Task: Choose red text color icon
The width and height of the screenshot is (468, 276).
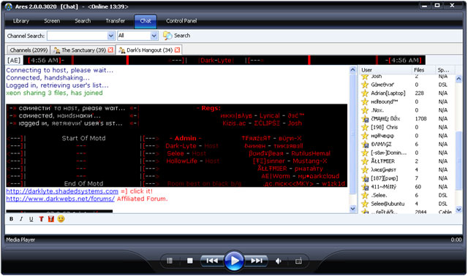Action: (x=41, y=219)
